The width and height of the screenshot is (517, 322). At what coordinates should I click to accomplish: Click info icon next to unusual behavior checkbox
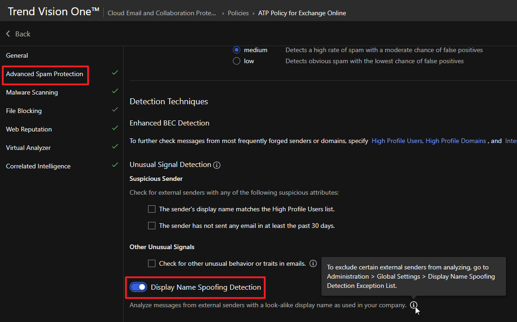pos(313,263)
